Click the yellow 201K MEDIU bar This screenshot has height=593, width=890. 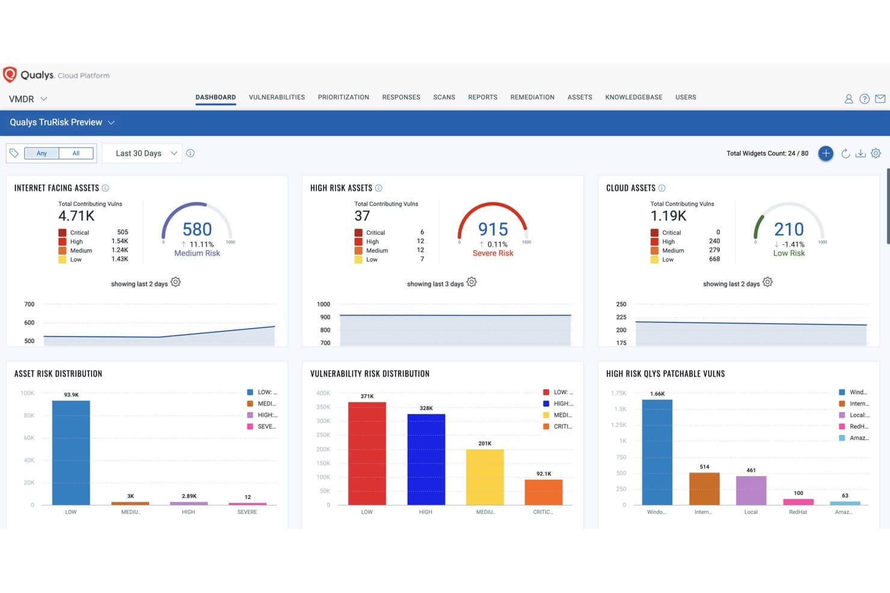pyautogui.click(x=485, y=477)
